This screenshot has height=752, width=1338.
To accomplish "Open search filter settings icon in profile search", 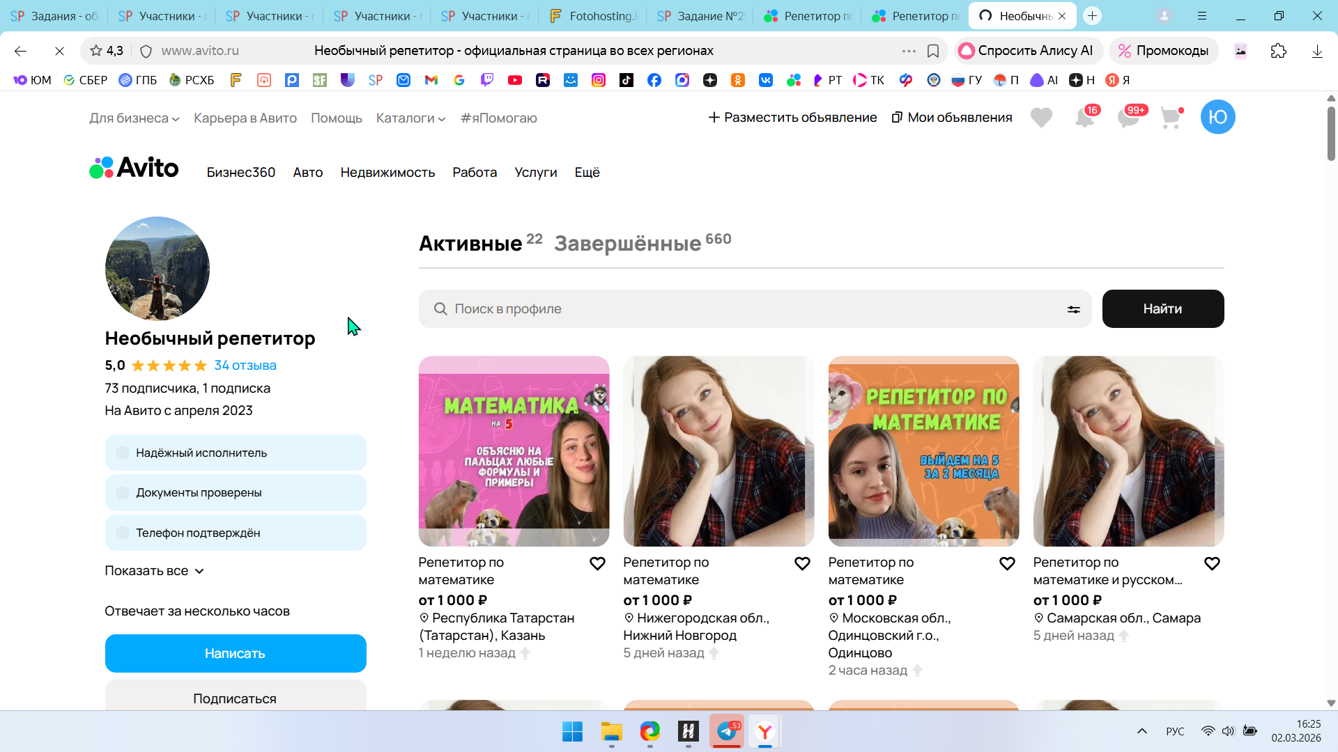I will tap(1073, 309).
